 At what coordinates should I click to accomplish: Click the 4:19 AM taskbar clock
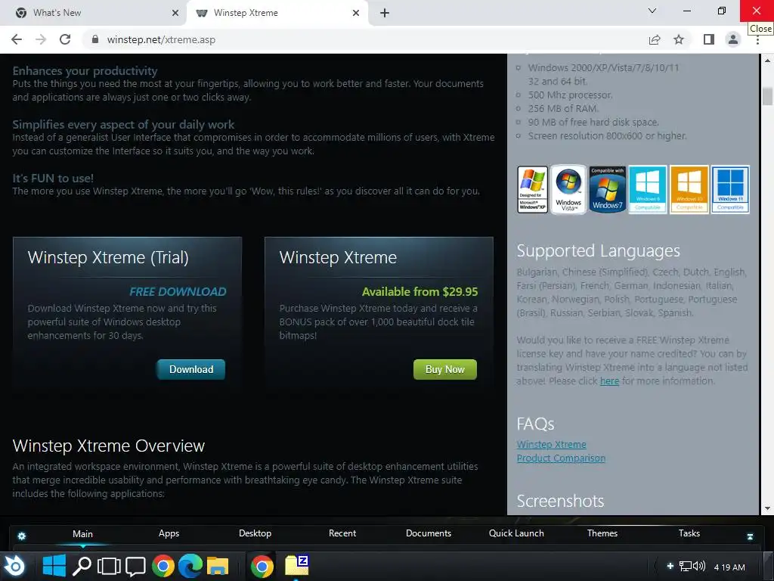[729, 567]
